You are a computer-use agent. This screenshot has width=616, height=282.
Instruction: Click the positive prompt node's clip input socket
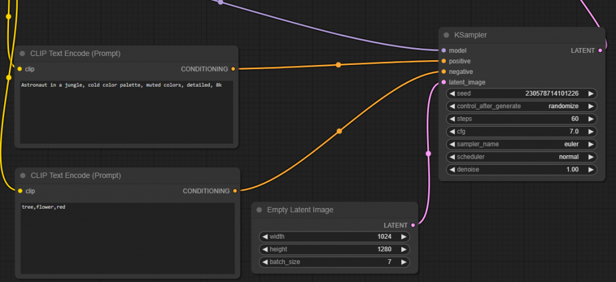click(19, 69)
